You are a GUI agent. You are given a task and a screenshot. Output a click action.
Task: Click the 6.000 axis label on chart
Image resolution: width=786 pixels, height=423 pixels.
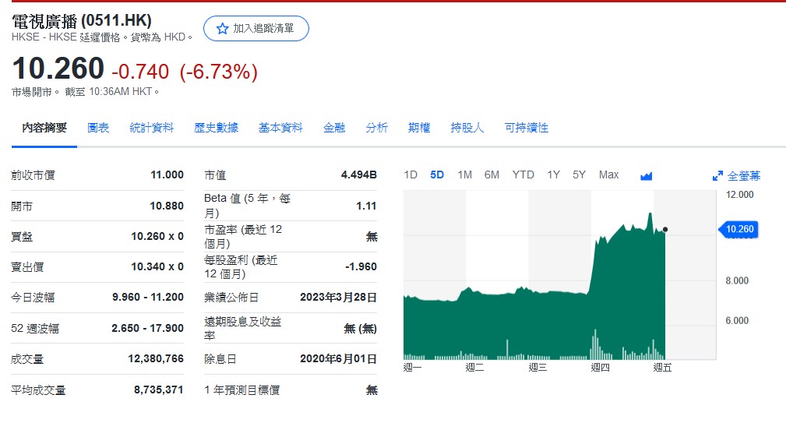click(x=737, y=321)
